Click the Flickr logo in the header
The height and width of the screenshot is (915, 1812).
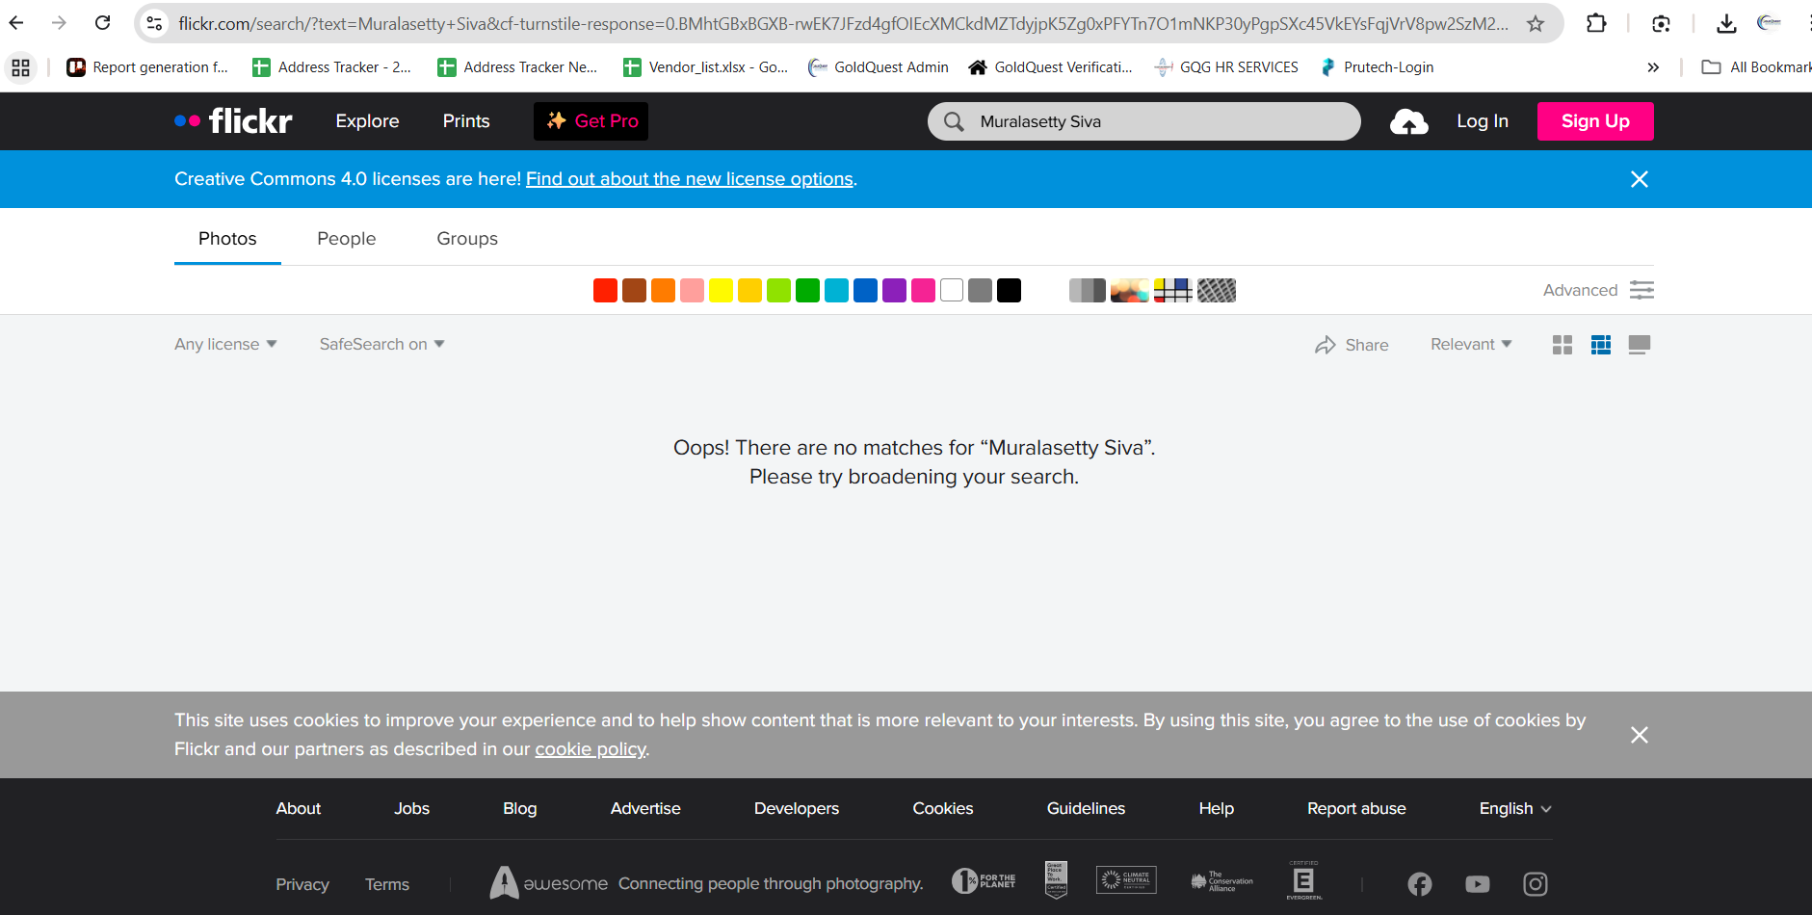(x=233, y=121)
